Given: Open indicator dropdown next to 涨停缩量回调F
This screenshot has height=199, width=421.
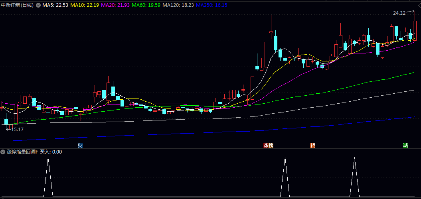Looking at the screenshot, I should (3, 152).
